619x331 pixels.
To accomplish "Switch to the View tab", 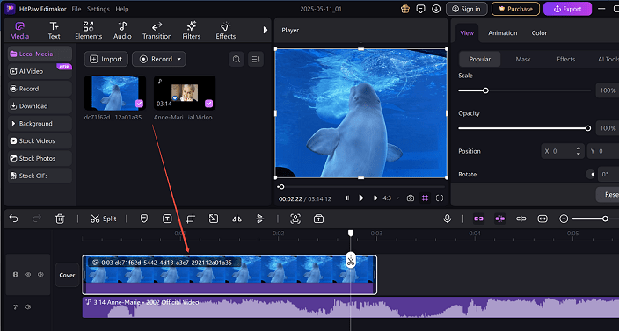I will (x=467, y=33).
